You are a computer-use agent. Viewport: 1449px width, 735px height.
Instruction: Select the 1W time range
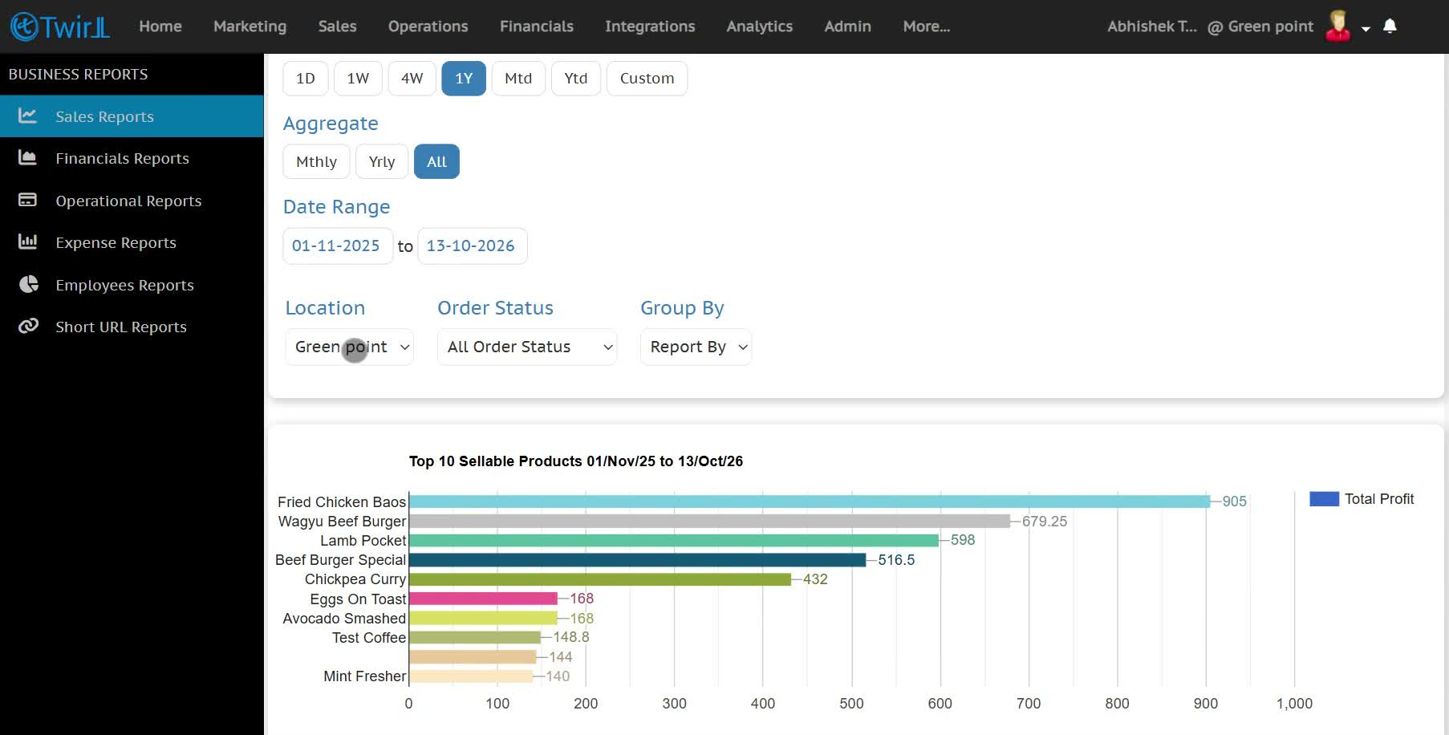[358, 79]
